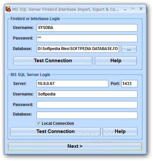Click the 'Firebird or Interbase Login' group label
Image resolution: width=153 pixels, height=161 pixels.
pos(35,19)
